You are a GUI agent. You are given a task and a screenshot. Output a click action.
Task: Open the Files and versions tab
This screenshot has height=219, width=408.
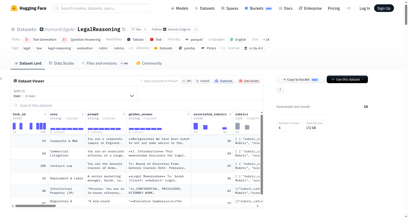tap(105, 63)
